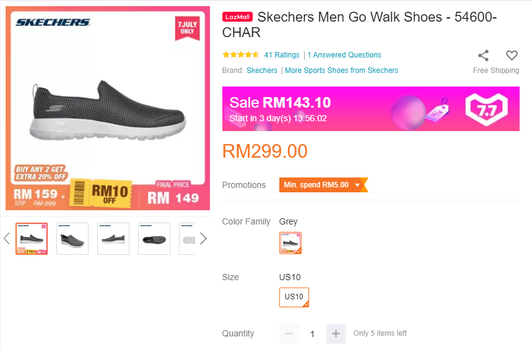The image size is (532, 350).
Task: Open the Skechers brand link
Action: click(262, 70)
